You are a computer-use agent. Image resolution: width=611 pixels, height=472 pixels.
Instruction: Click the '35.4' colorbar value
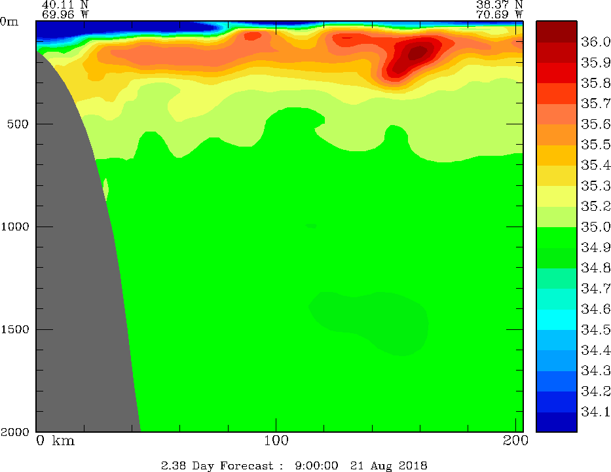click(595, 166)
